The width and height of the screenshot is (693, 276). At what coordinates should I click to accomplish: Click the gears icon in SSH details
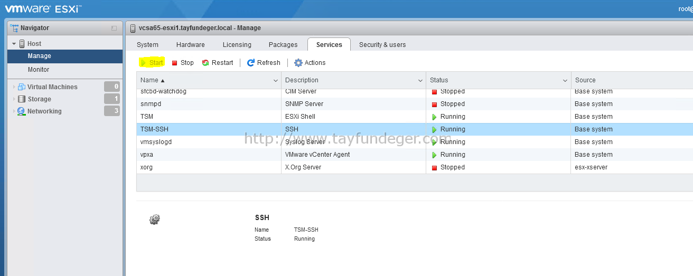pyautogui.click(x=155, y=220)
